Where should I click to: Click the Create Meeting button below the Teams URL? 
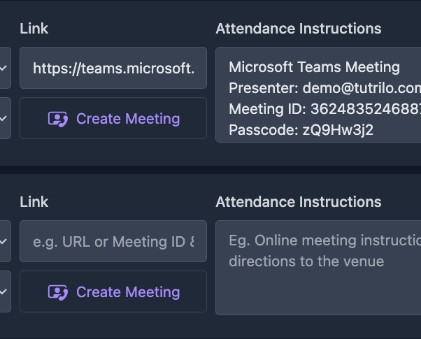click(113, 118)
